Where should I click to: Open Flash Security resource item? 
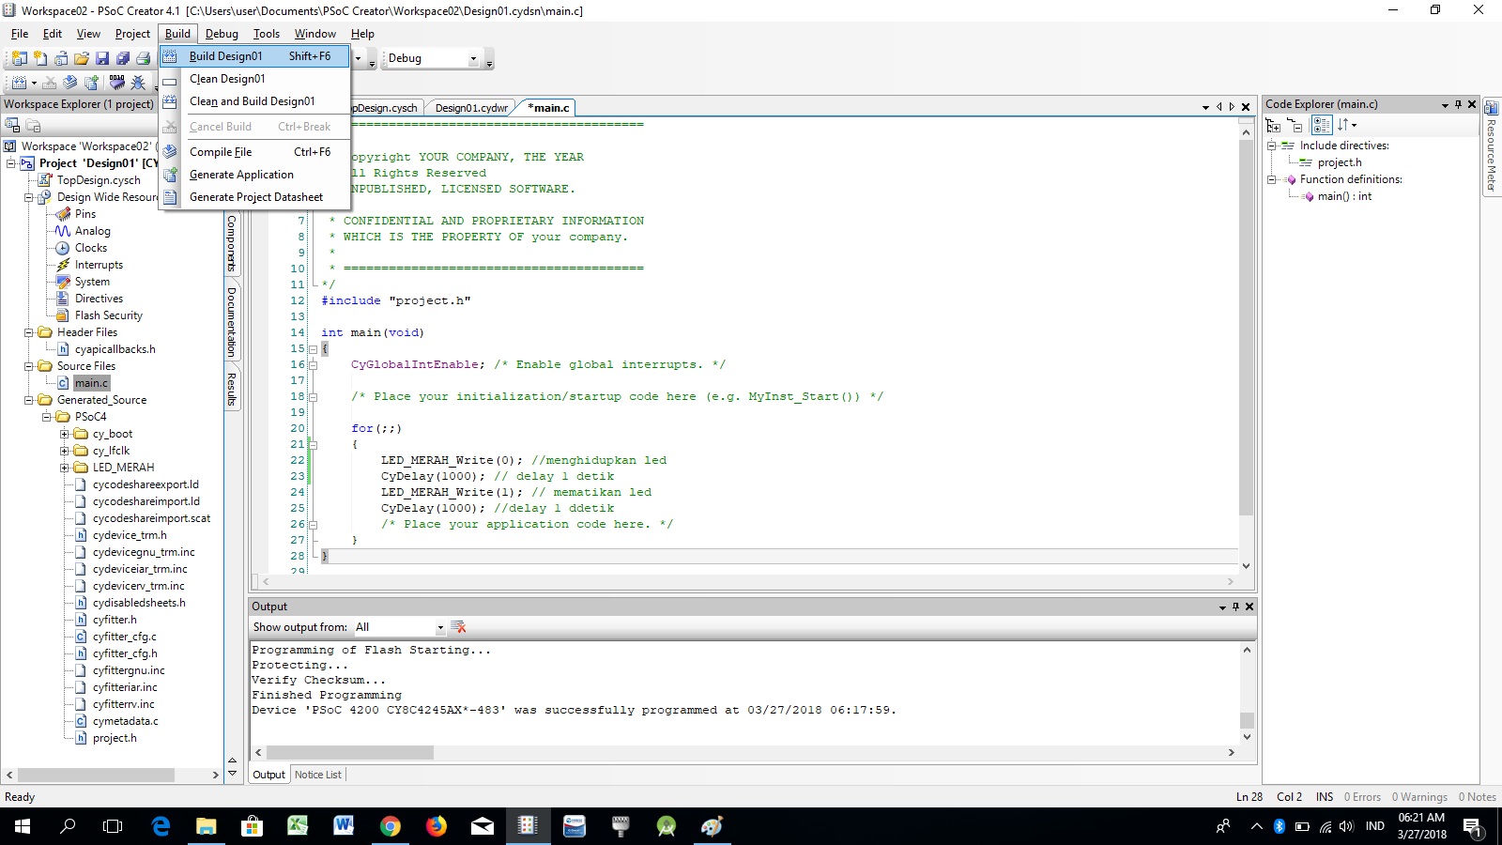[x=109, y=315]
